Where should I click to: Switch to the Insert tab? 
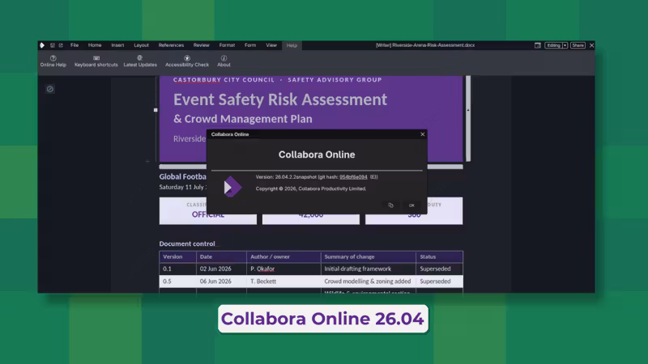click(117, 45)
